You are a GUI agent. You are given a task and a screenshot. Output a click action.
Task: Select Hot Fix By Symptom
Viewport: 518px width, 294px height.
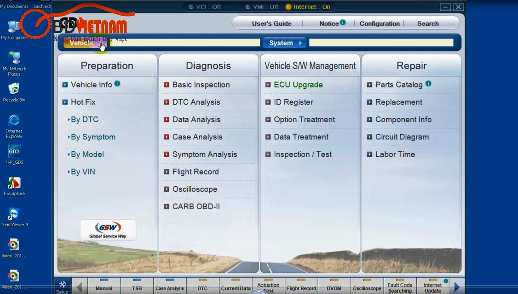[93, 137]
